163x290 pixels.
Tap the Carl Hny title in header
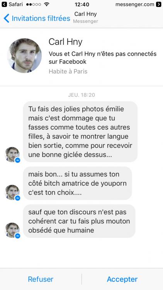tap(85, 14)
